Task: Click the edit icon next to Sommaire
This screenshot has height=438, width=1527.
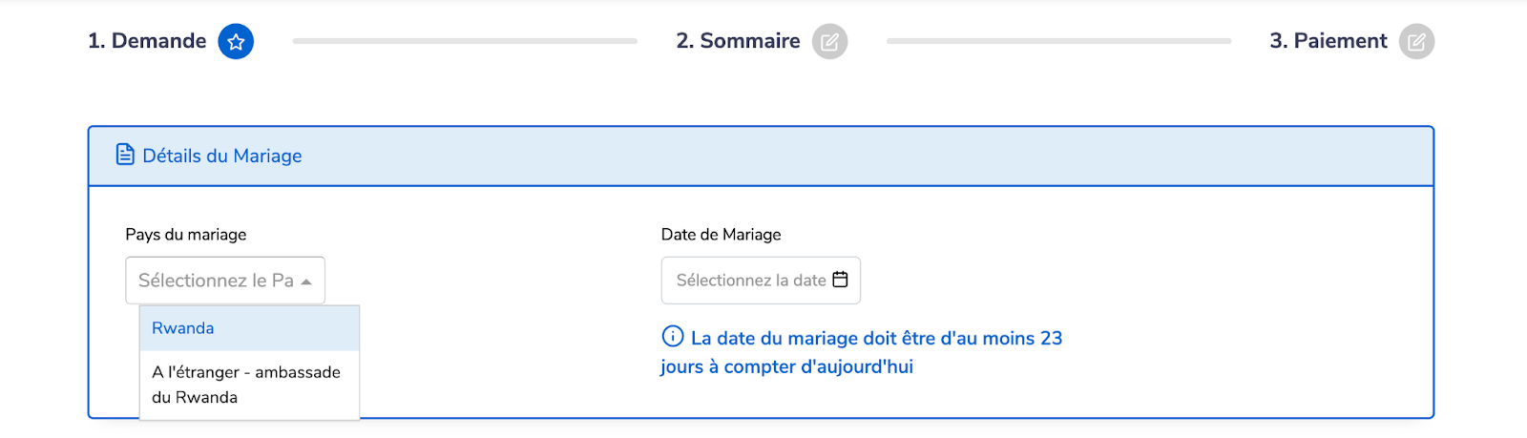Action: pyautogui.click(x=829, y=41)
